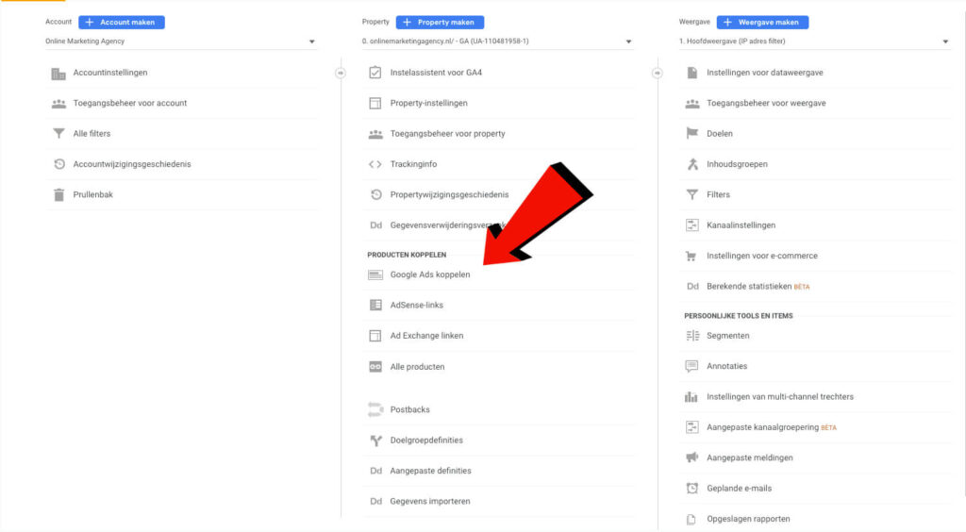Click the Trackinginfo code brackets icon
Viewport: 966px width, 532px height.
(x=375, y=164)
